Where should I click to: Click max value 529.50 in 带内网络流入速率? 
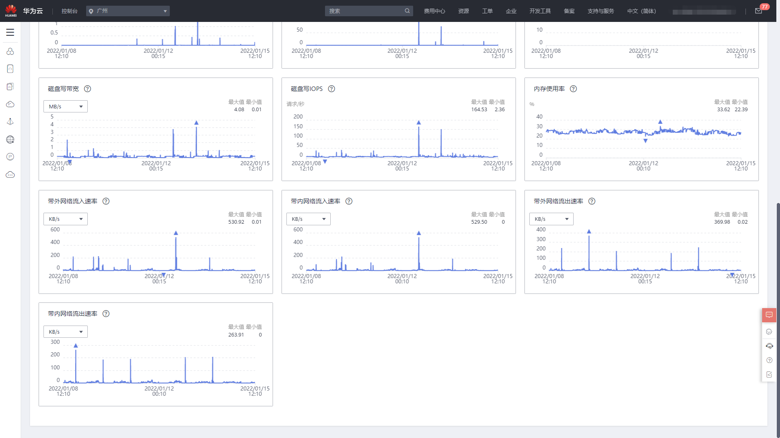click(479, 222)
